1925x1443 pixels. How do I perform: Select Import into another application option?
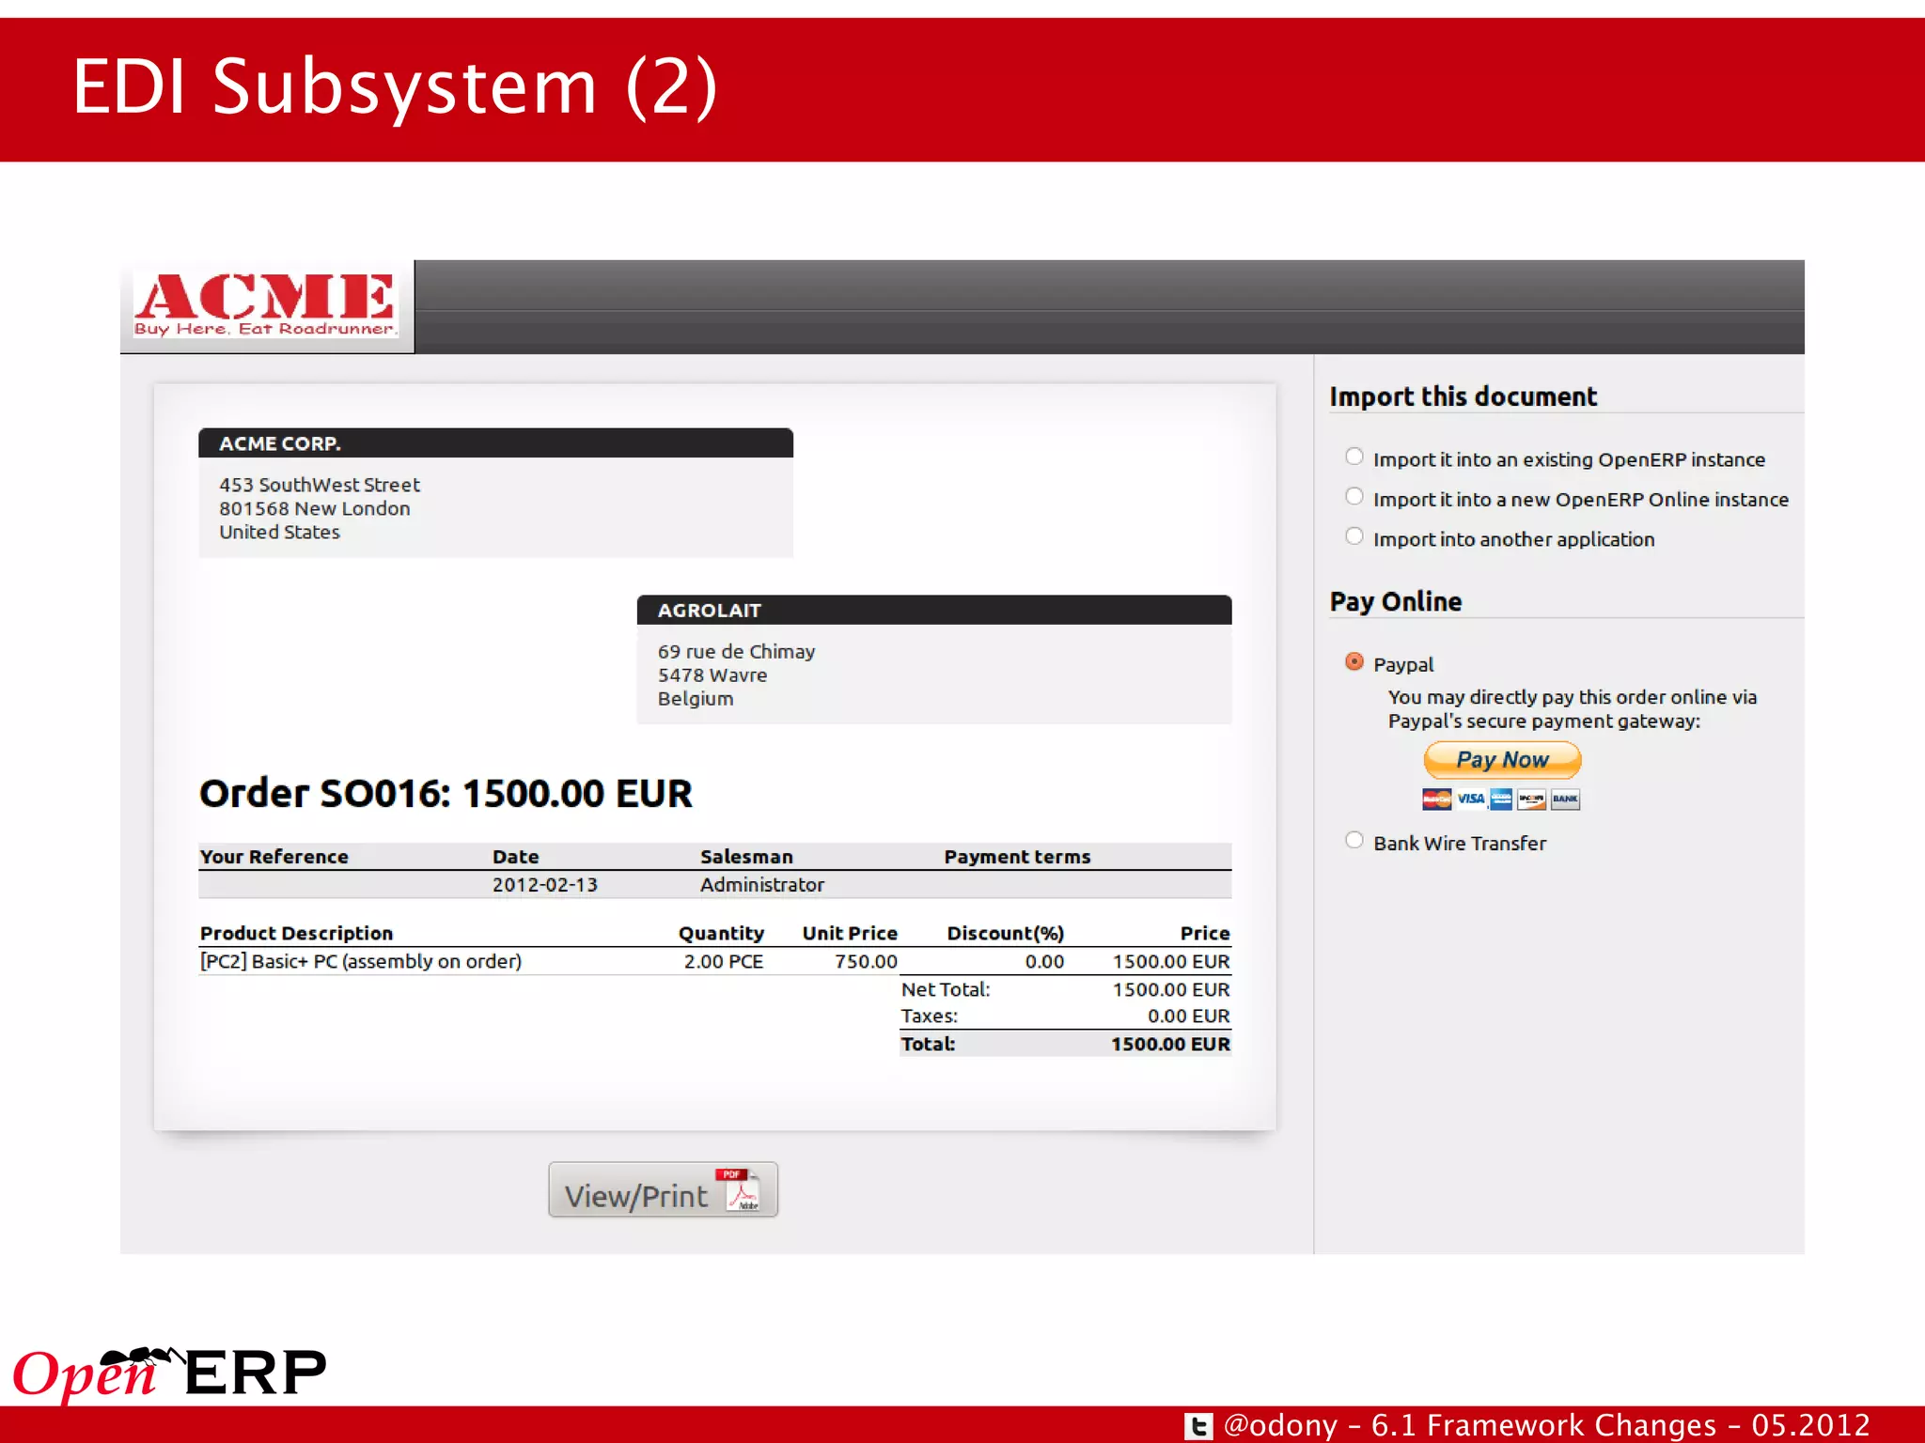pos(1354,536)
